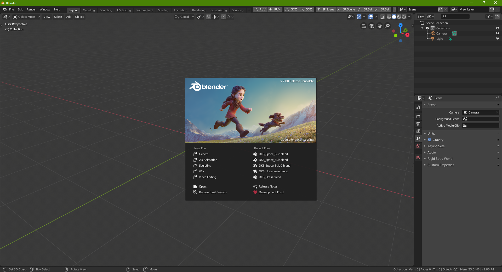Image resolution: width=502 pixels, height=272 pixels.
Task: Open the Object Mode dropdown
Action: [26, 17]
